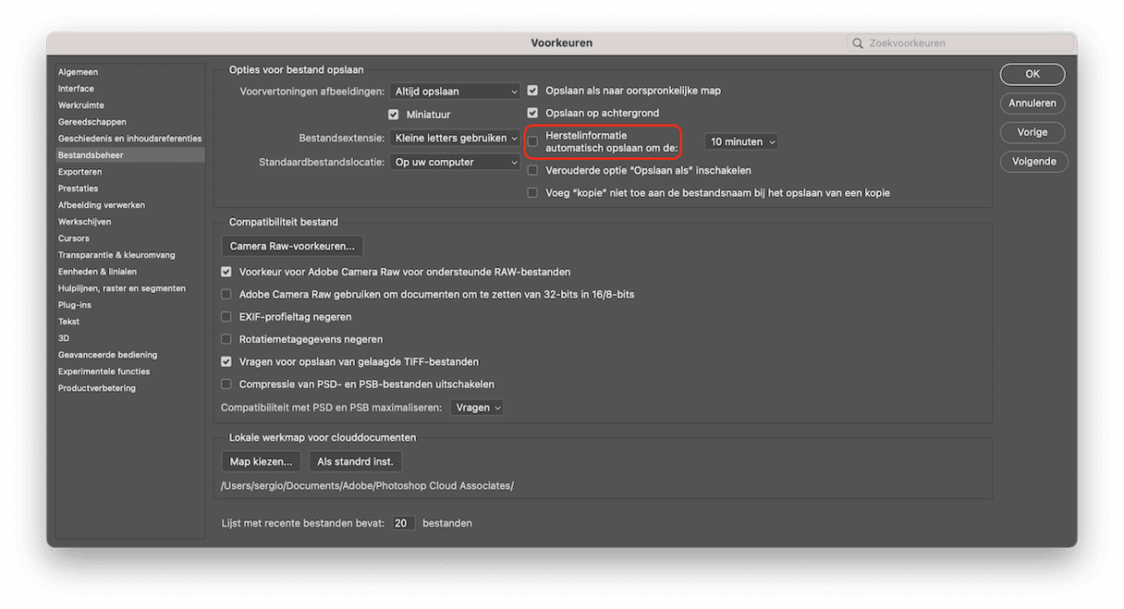Check Voeg "kopie" niet toe option
Image resolution: width=1124 pixels, height=609 pixels.
pos(532,193)
